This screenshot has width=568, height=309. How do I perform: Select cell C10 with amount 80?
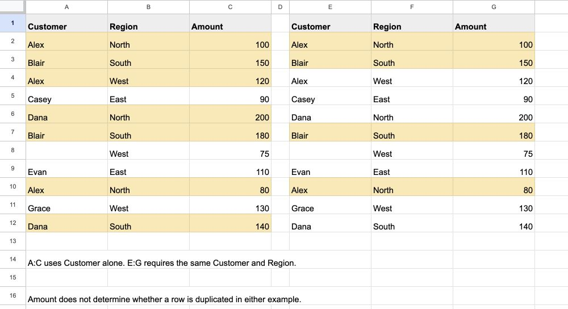[230, 186]
